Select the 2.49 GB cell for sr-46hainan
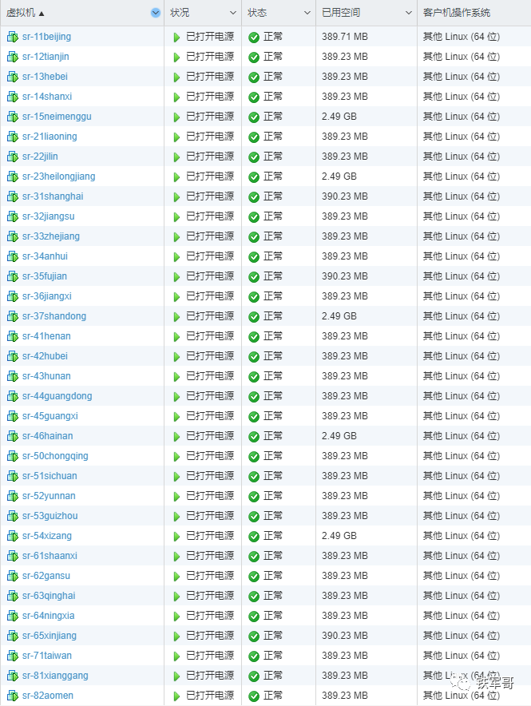Viewport: 531px width, 706px height. [339, 436]
